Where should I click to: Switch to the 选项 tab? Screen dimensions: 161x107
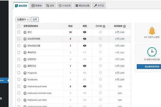click(50, 6)
